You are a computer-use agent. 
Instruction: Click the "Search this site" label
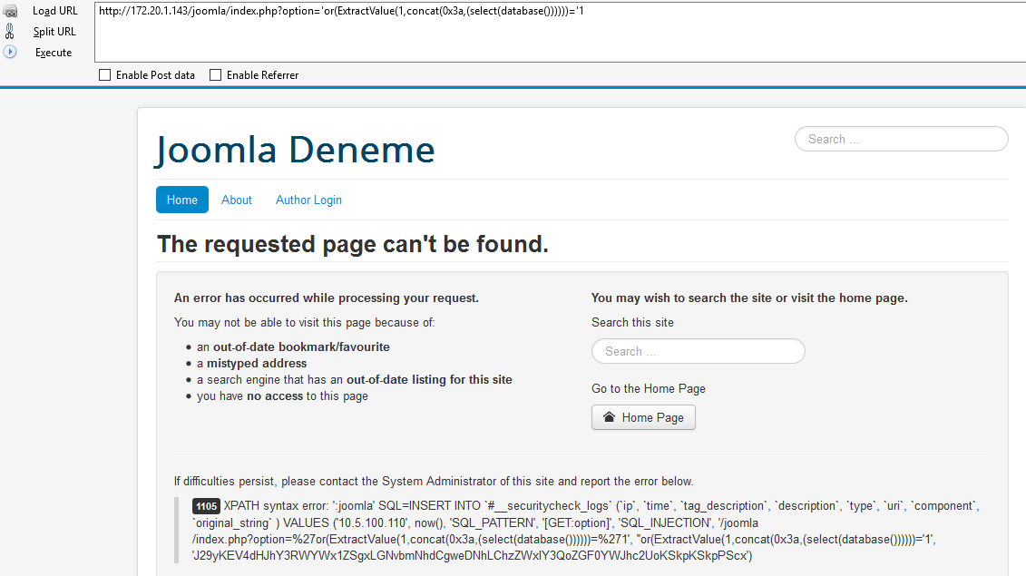tap(632, 323)
